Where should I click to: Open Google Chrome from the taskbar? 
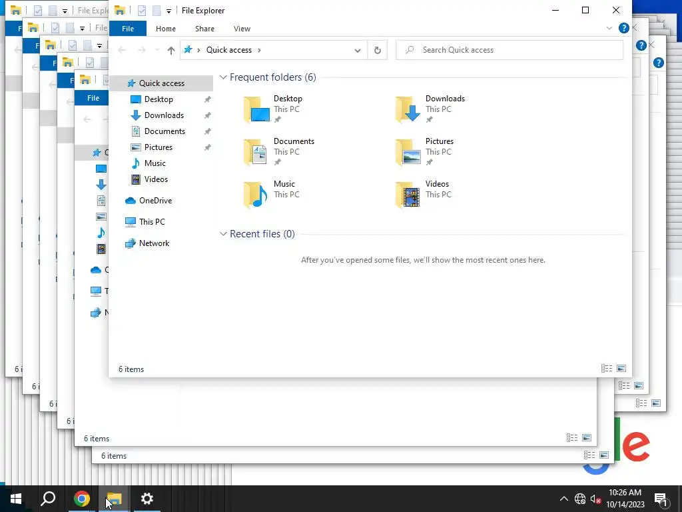(x=81, y=499)
